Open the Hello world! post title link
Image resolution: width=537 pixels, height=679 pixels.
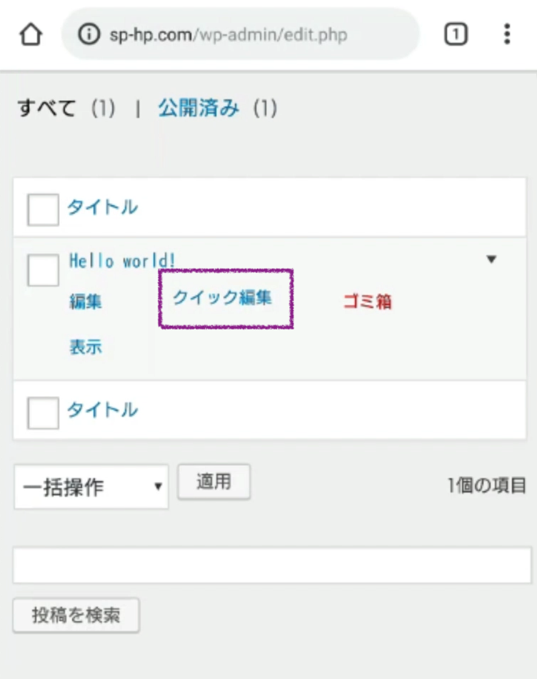[x=122, y=261]
